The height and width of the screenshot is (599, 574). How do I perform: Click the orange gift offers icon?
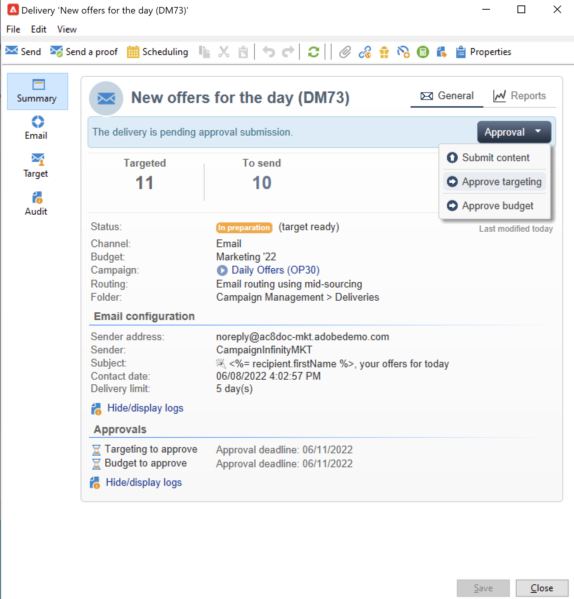tap(384, 52)
